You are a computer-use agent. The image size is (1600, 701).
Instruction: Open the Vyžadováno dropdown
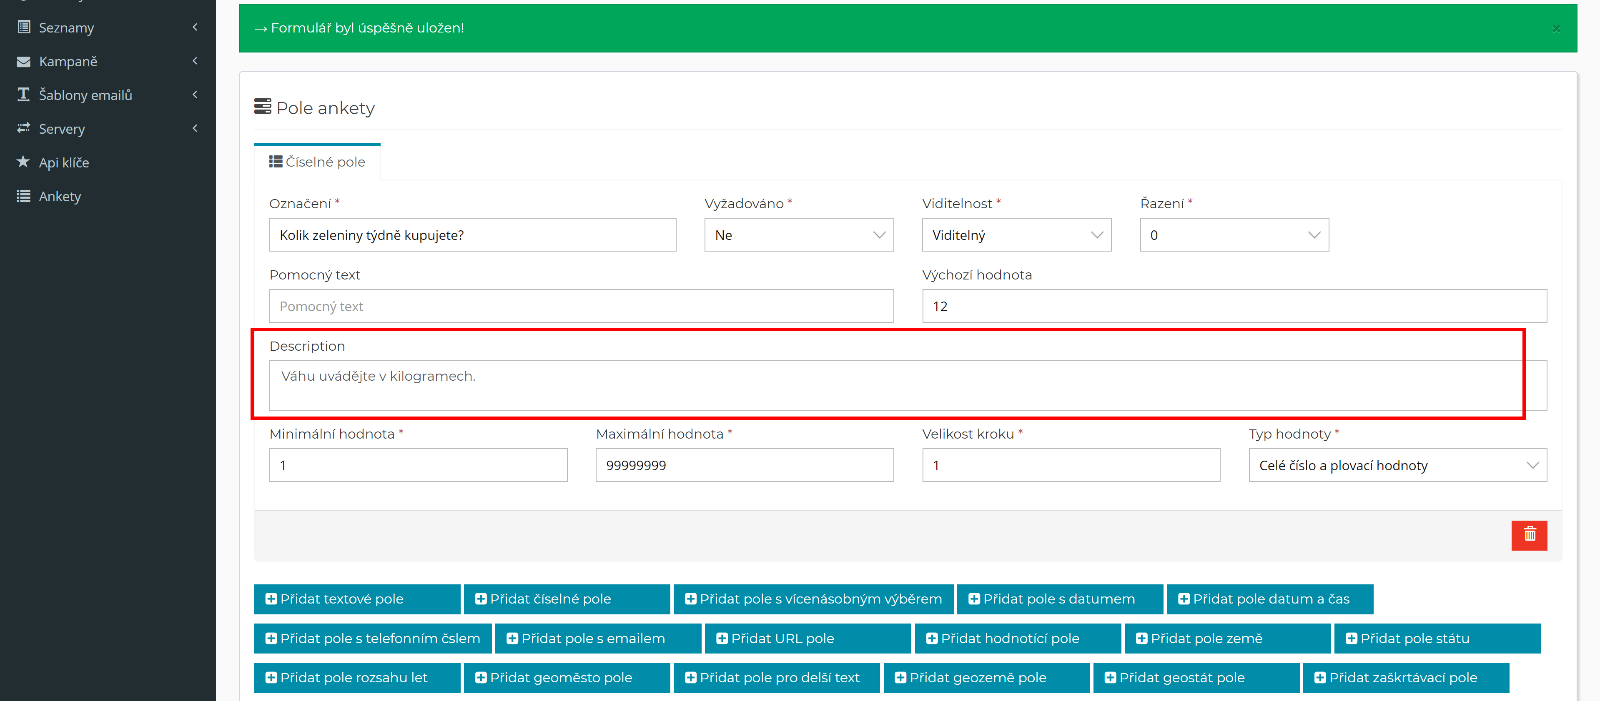(x=798, y=235)
